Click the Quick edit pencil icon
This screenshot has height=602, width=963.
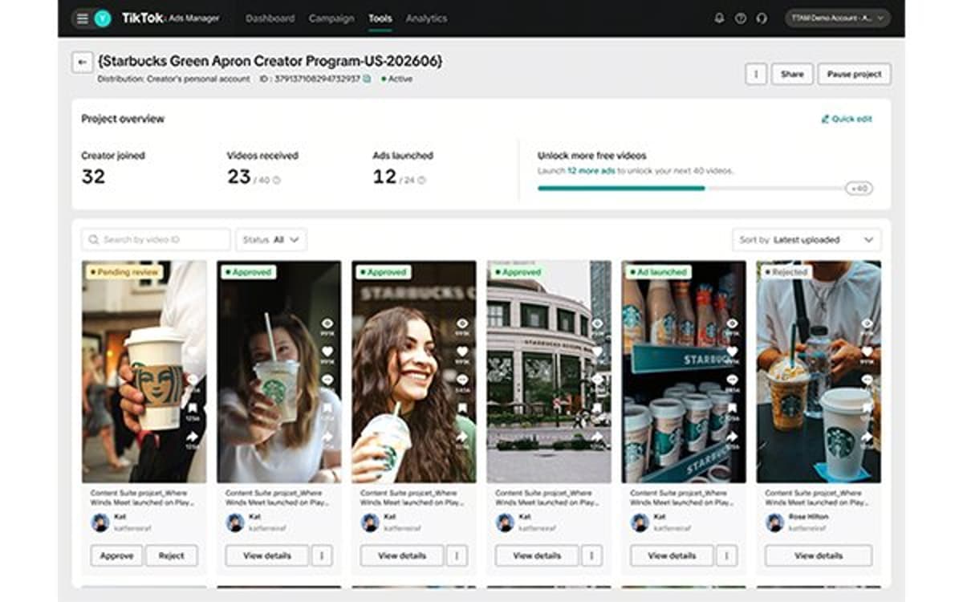(824, 119)
